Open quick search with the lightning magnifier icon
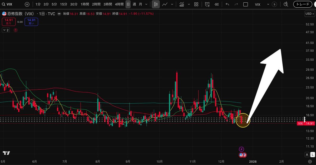This screenshot has height=165, width=316. [x=286, y=4]
